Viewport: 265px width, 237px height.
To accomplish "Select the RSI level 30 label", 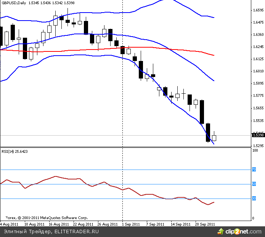I will click(253, 199).
